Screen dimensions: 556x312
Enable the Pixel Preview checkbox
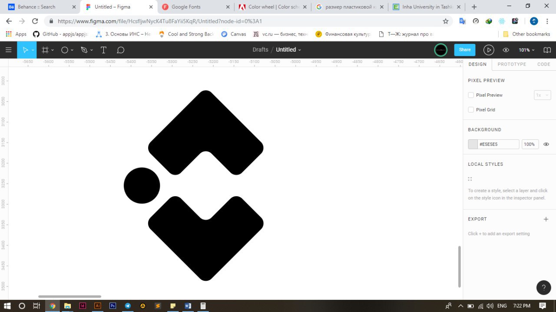471,95
